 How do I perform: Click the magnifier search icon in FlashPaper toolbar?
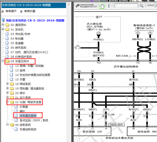click(x=141, y=6)
